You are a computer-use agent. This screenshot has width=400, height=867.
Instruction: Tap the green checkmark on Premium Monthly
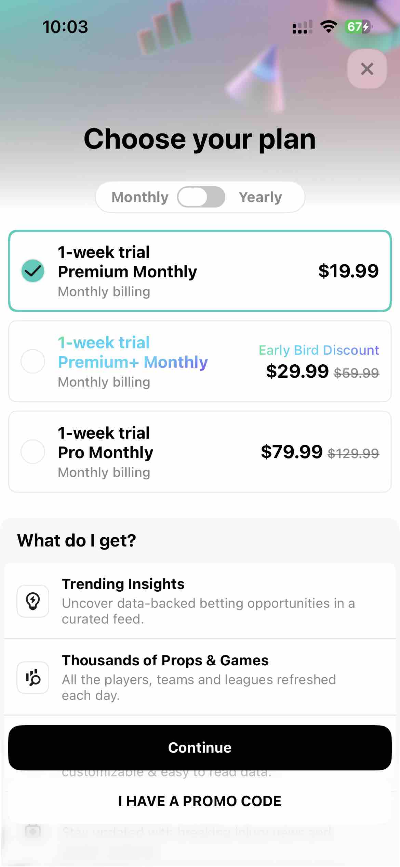(x=33, y=271)
